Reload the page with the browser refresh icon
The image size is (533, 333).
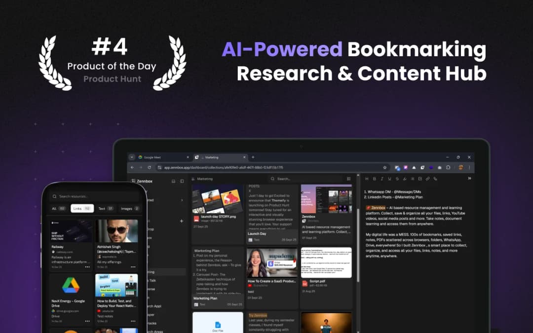[x=149, y=168]
